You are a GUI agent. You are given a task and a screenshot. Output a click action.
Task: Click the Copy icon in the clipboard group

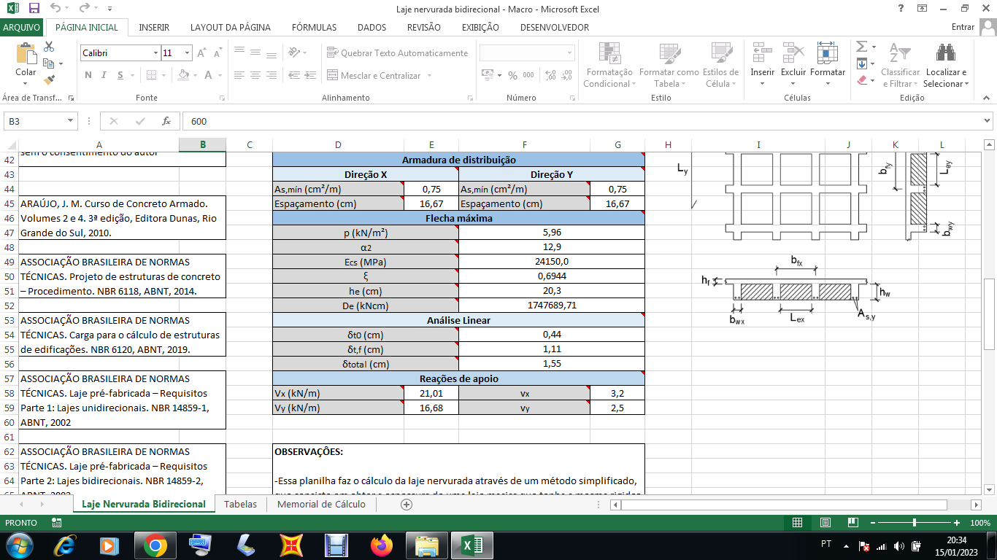49,63
